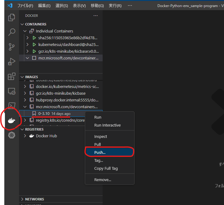224x205 pixels.
Task: Open the ファイル(F) menu
Action: coord(25,6)
